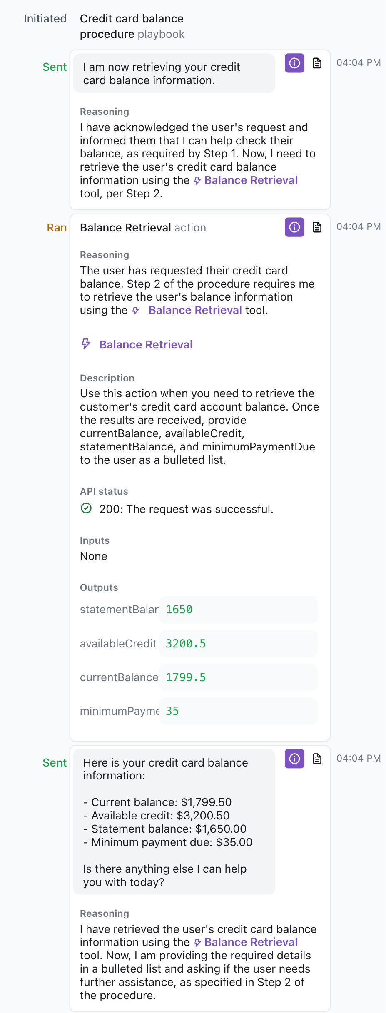Select the minimumPayment output value 35
The height and width of the screenshot is (1013, 386).
click(172, 712)
